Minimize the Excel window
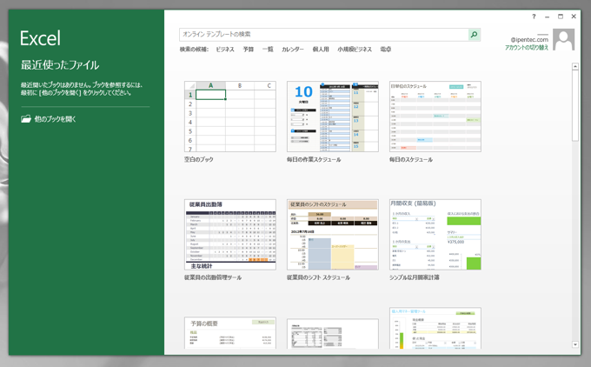Screen dimensions: 591x367 (547, 17)
